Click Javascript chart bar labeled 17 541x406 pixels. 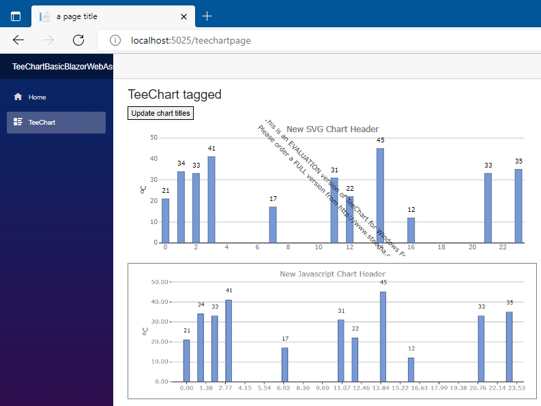coord(284,364)
